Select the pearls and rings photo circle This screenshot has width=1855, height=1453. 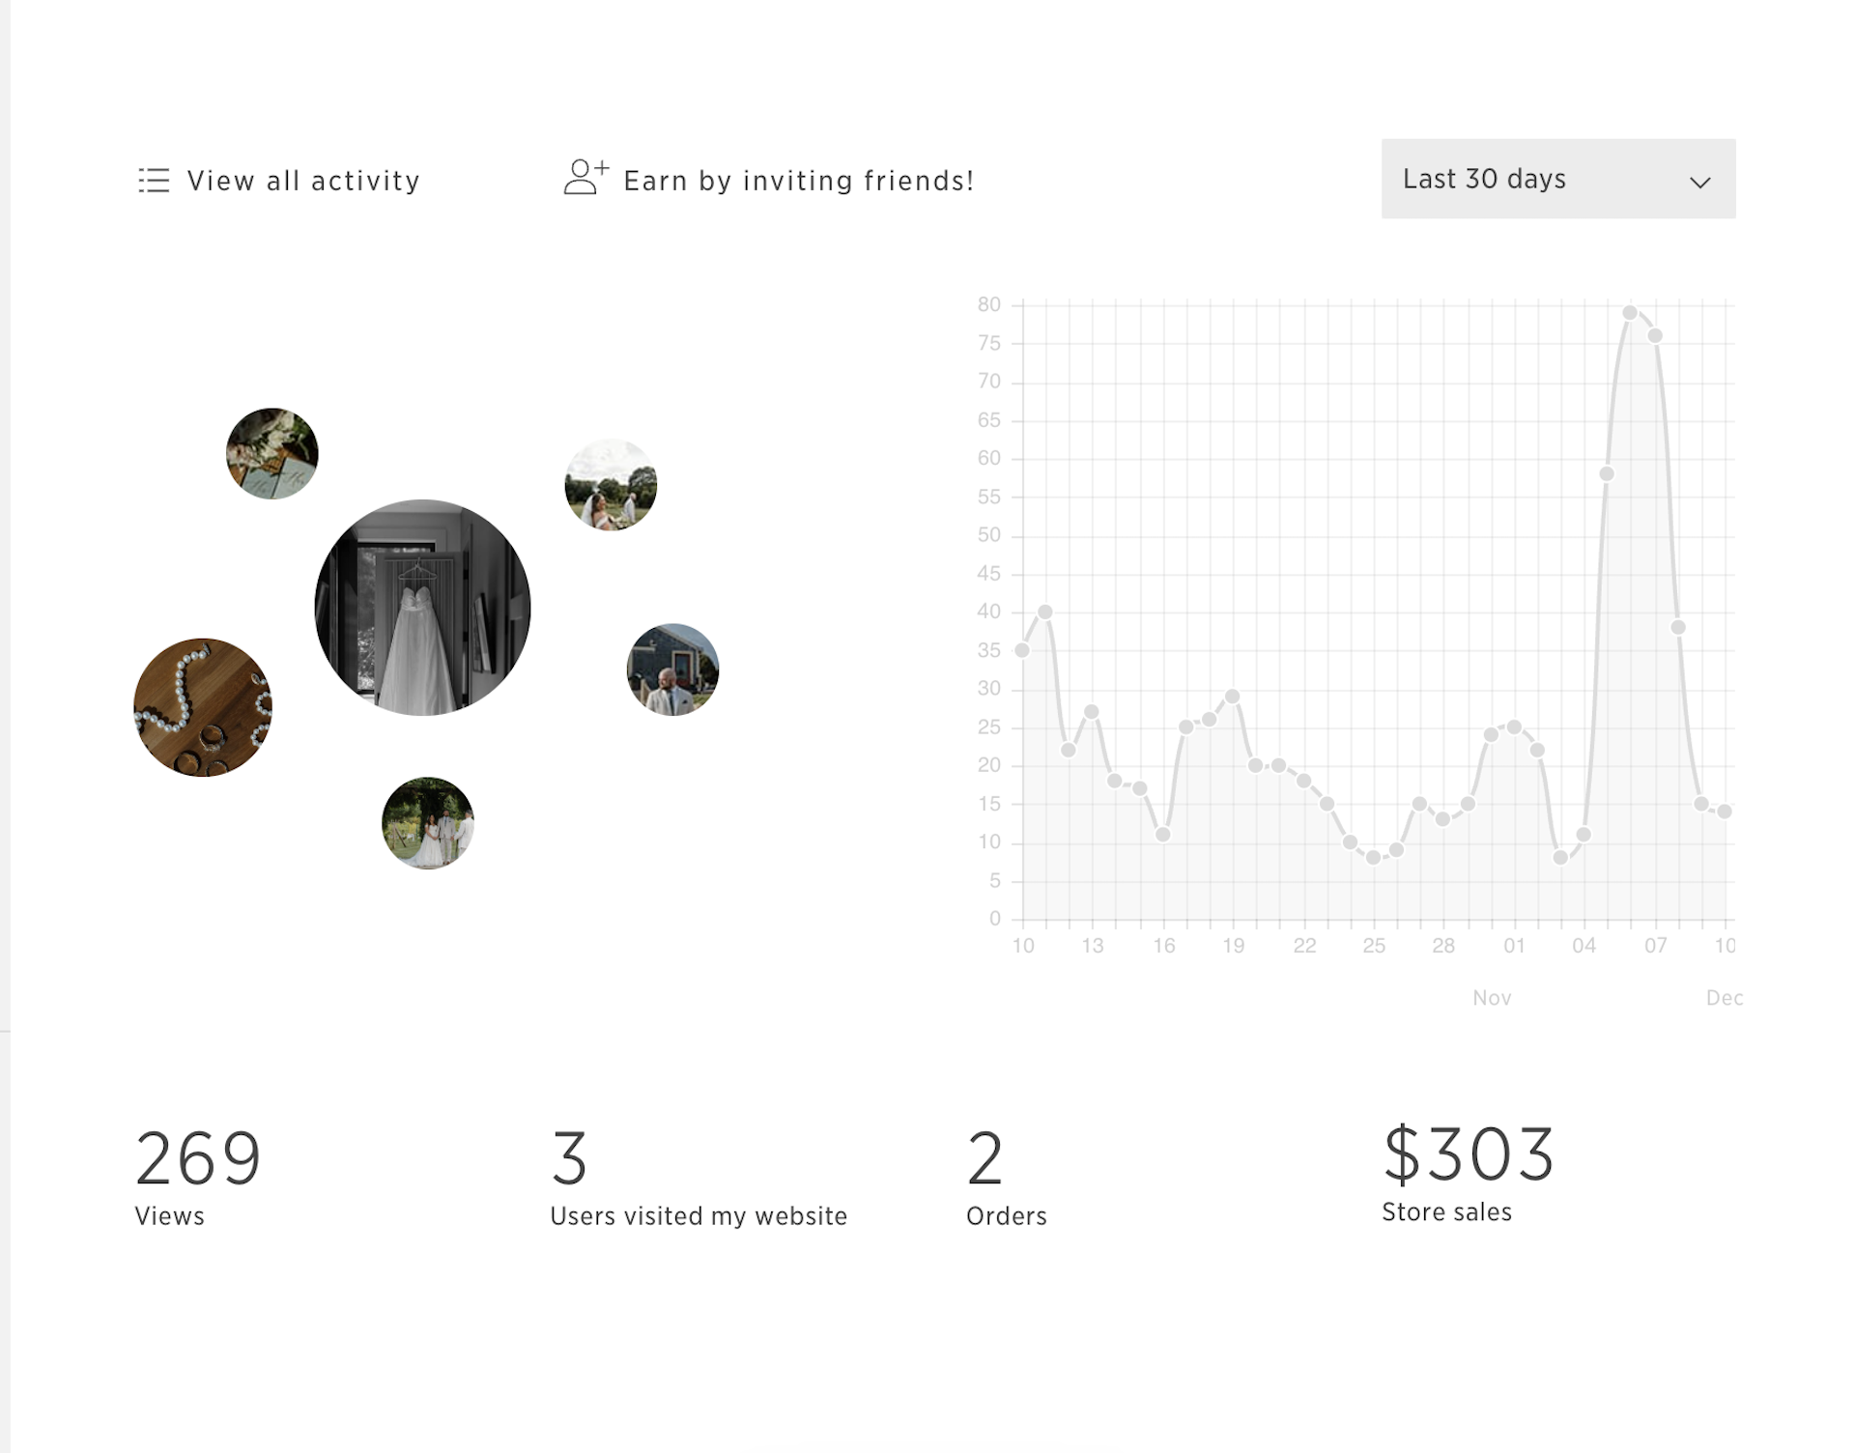pos(200,706)
